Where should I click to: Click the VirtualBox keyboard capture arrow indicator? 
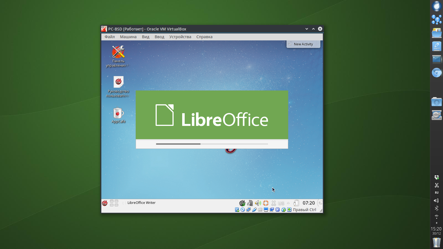click(289, 210)
